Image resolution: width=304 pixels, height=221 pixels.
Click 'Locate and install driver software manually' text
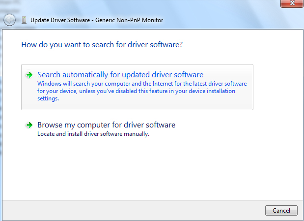[x=93, y=134]
